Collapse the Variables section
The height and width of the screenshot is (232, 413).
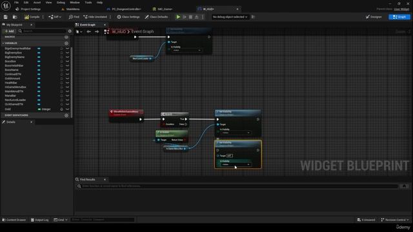pos(3,43)
